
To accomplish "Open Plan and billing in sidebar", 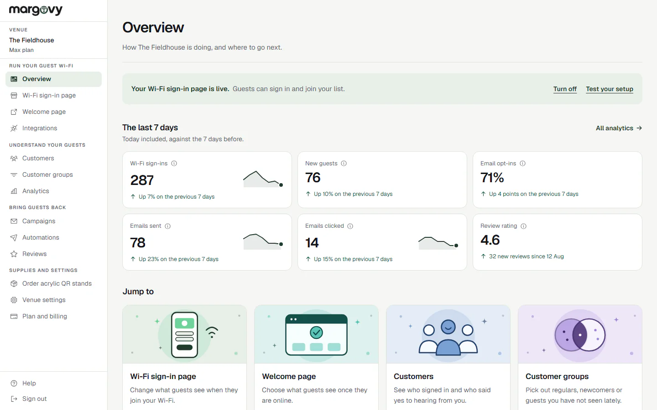I will point(53,316).
